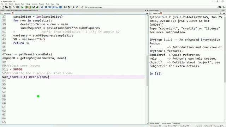Switch to the IPython console bottom tab
226x127 pixels.
click(166, 123)
